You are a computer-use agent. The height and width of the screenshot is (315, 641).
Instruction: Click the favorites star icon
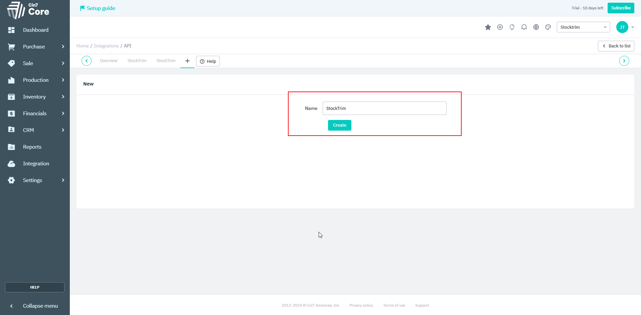coord(488,27)
